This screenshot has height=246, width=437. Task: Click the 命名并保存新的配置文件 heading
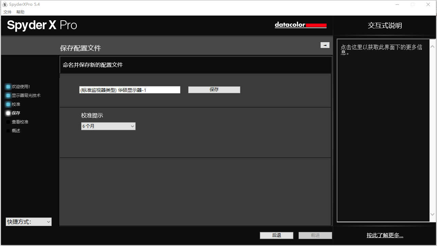click(93, 65)
